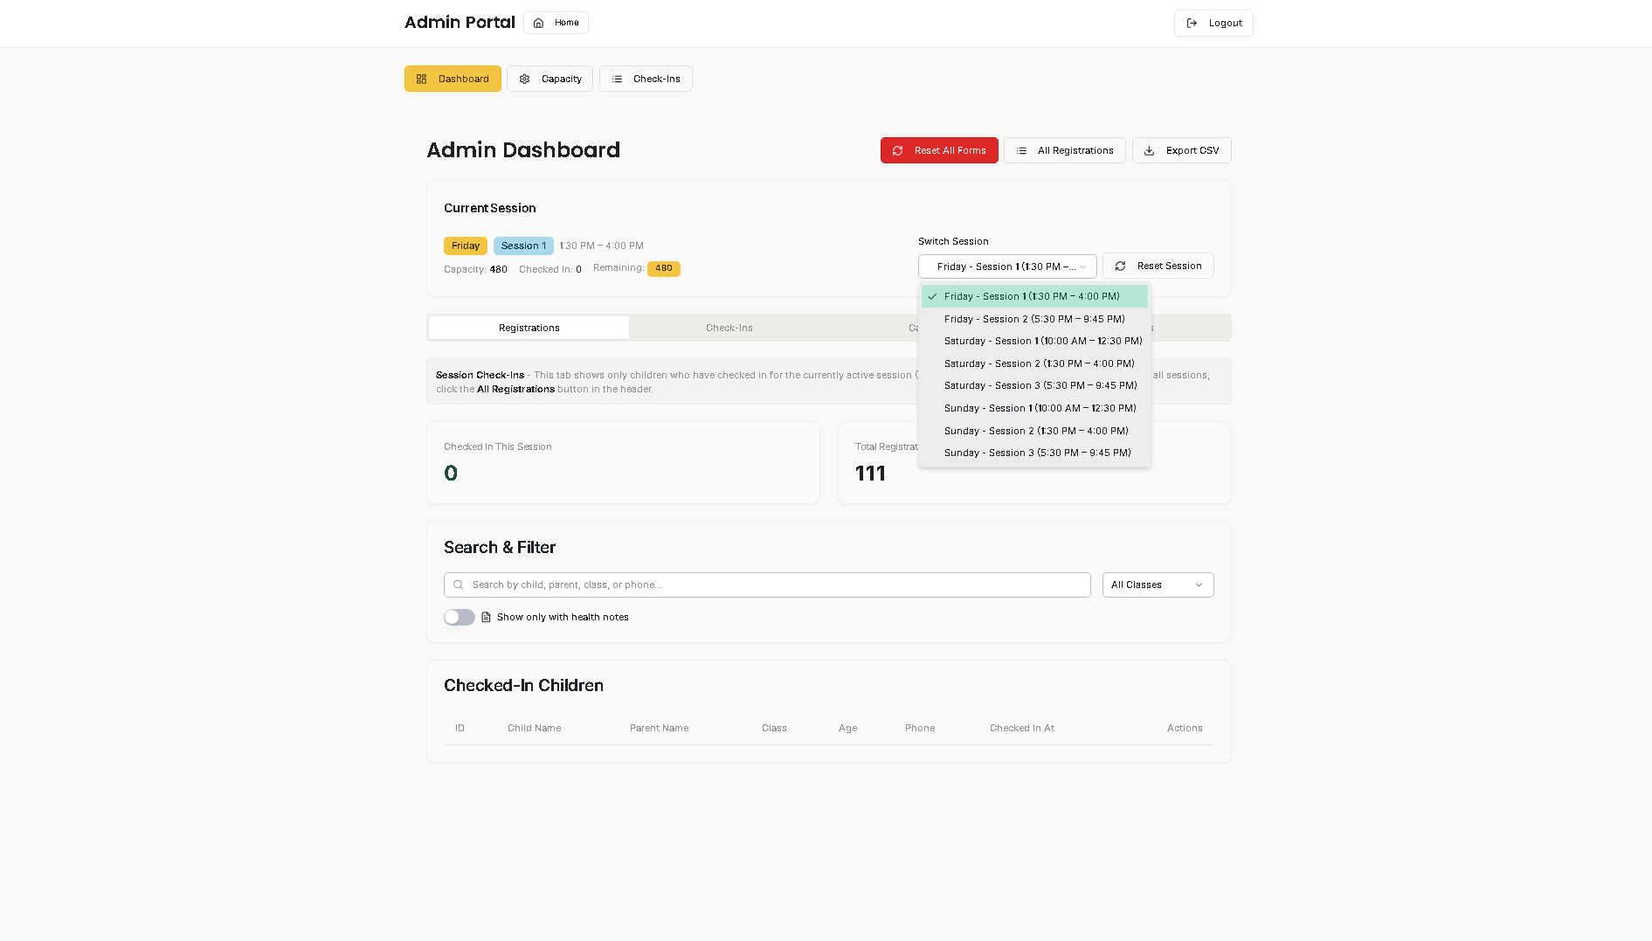Select Friday - Session 2 option

[1033, 319]
